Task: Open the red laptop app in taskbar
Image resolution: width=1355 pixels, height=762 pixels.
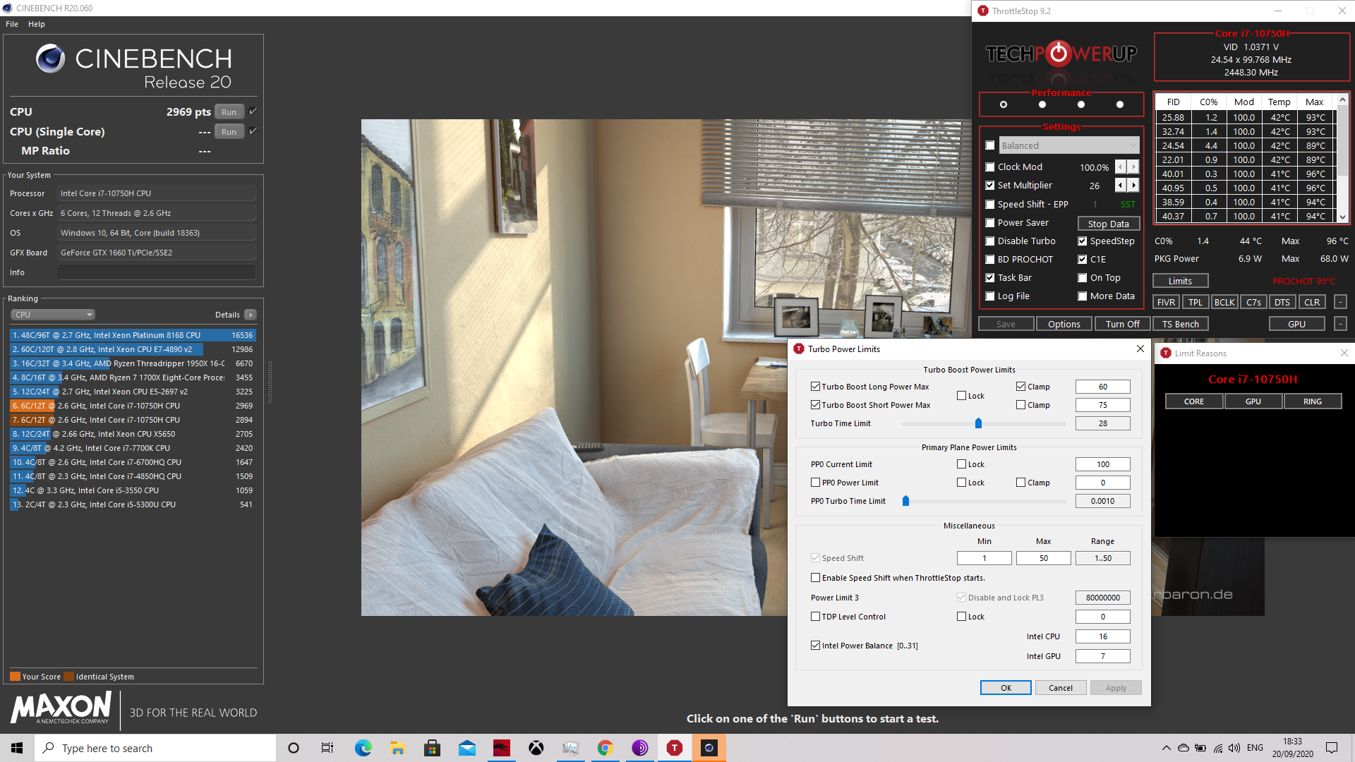Action: [502, 748]
